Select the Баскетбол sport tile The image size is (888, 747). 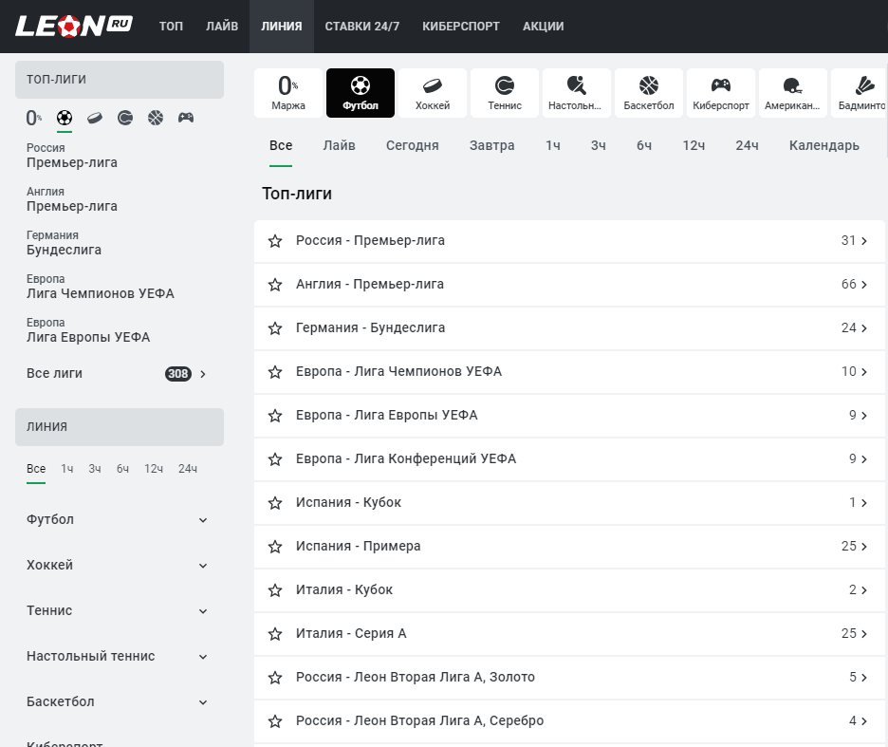648,93
